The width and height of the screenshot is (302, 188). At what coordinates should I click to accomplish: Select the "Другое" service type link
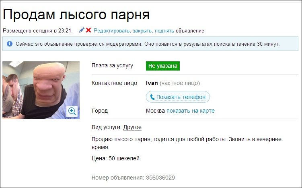(132, 127)
